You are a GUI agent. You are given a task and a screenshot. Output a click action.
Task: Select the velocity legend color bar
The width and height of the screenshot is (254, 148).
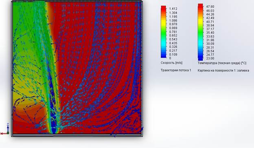tap(164, 32)
